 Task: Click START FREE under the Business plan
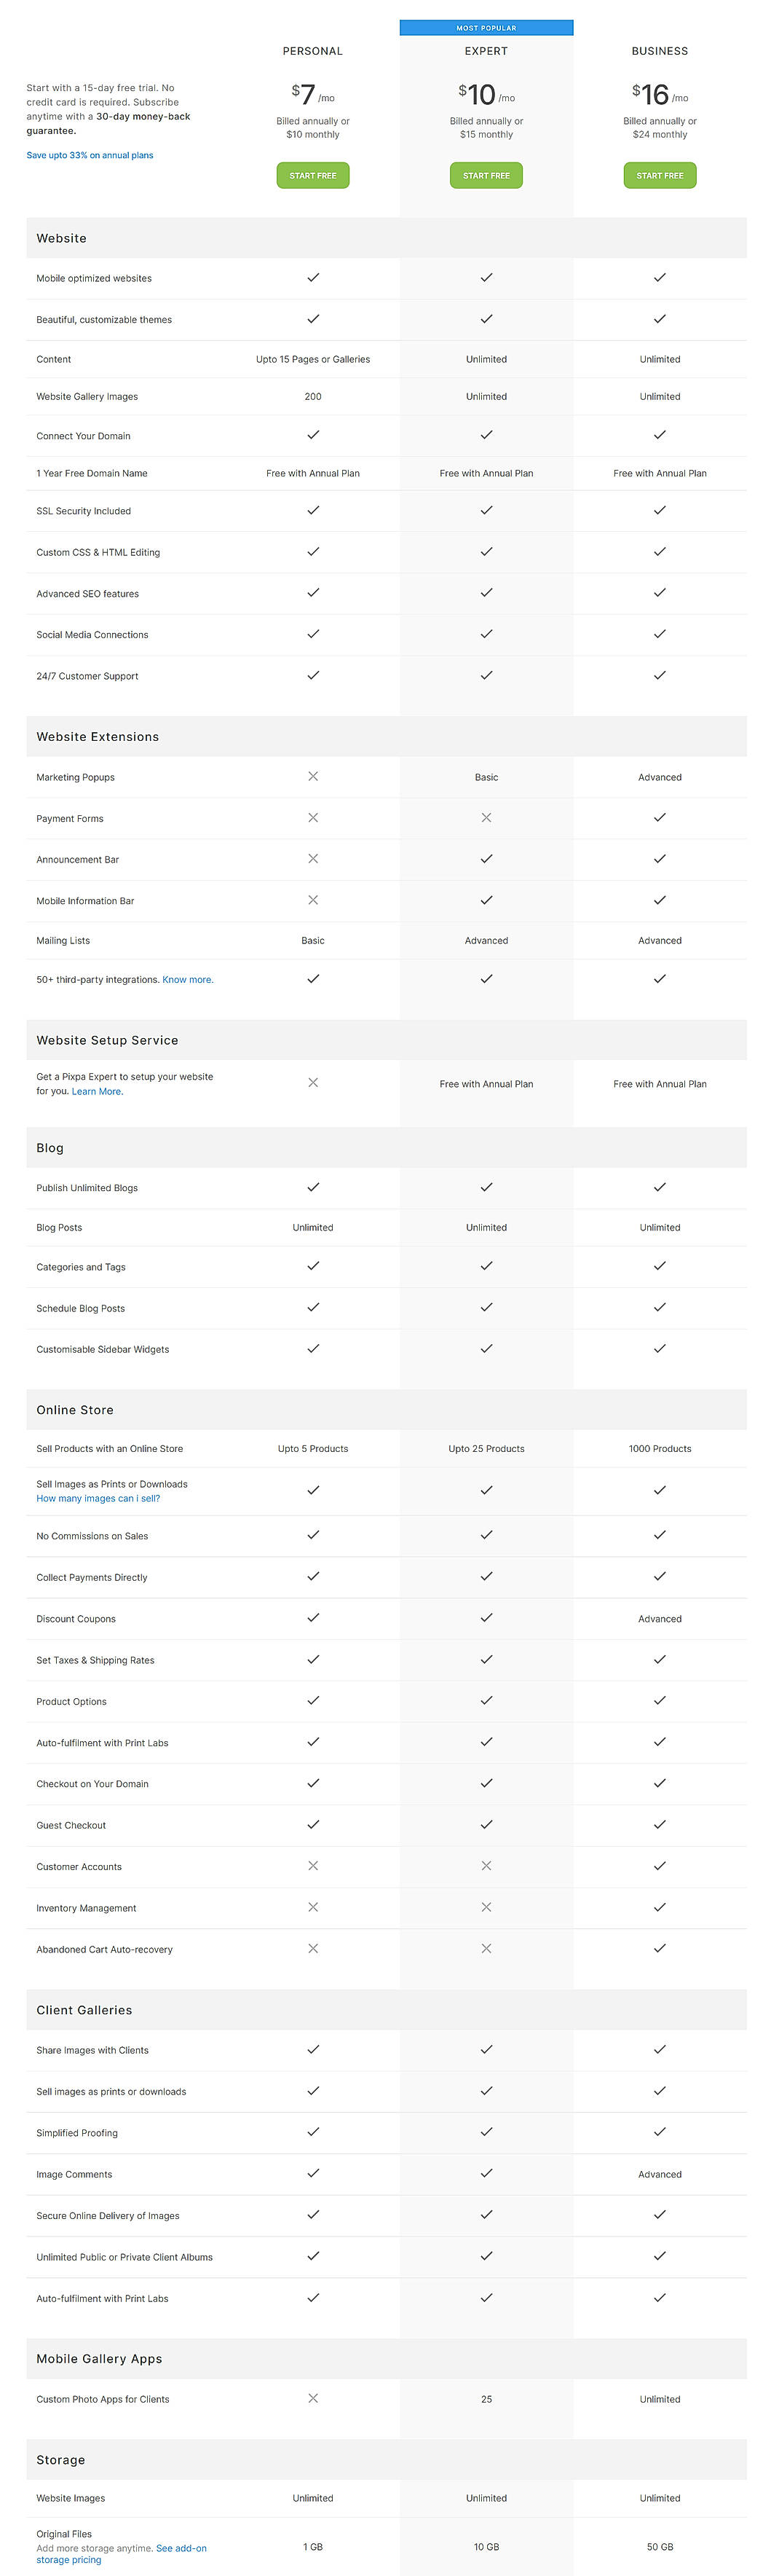pyautogui.click(x=659, y=175)
